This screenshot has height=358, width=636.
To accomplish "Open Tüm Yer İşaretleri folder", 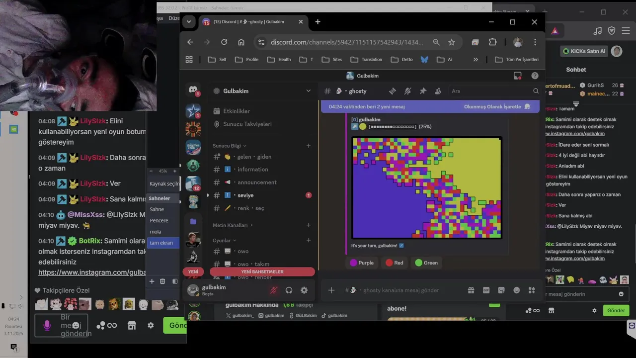I will pos(517,59).
